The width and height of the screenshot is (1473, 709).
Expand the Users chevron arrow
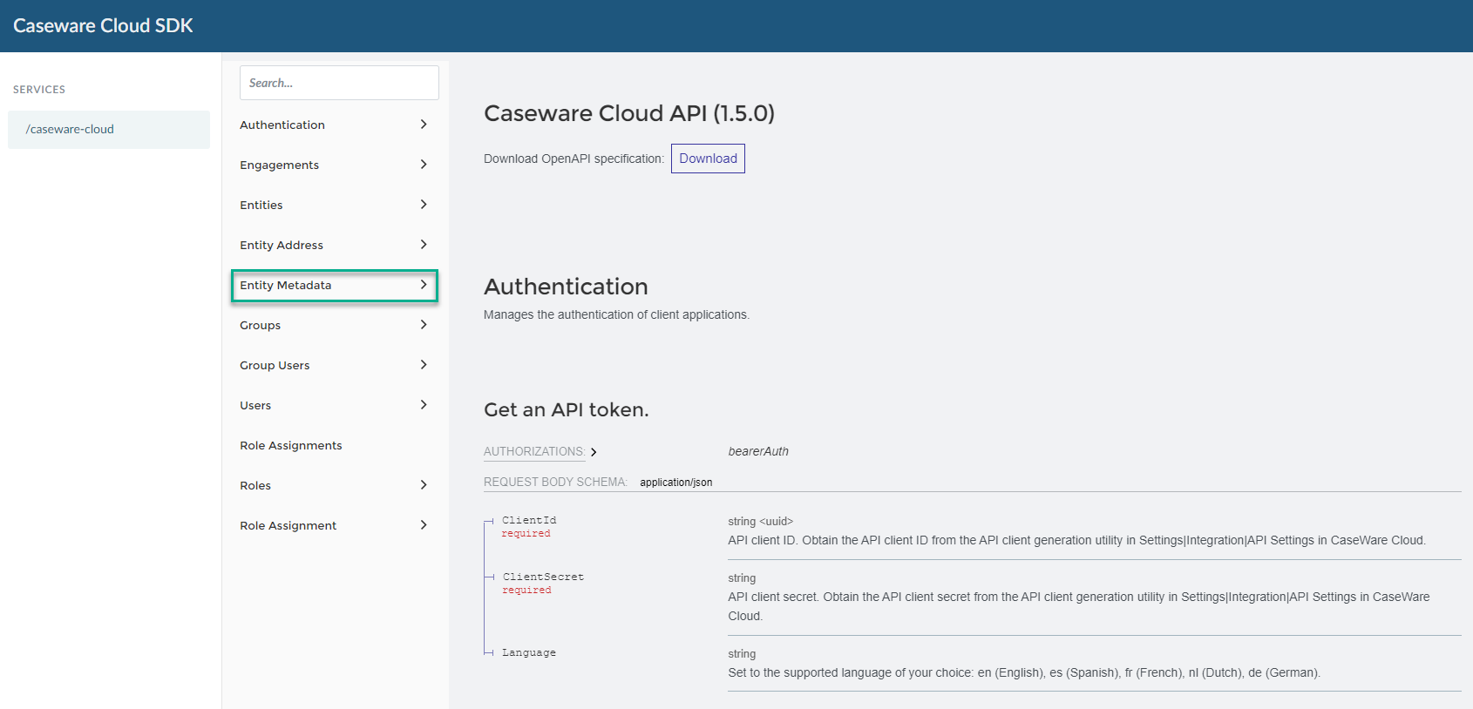pyautogui.click(x=424, y=405)
